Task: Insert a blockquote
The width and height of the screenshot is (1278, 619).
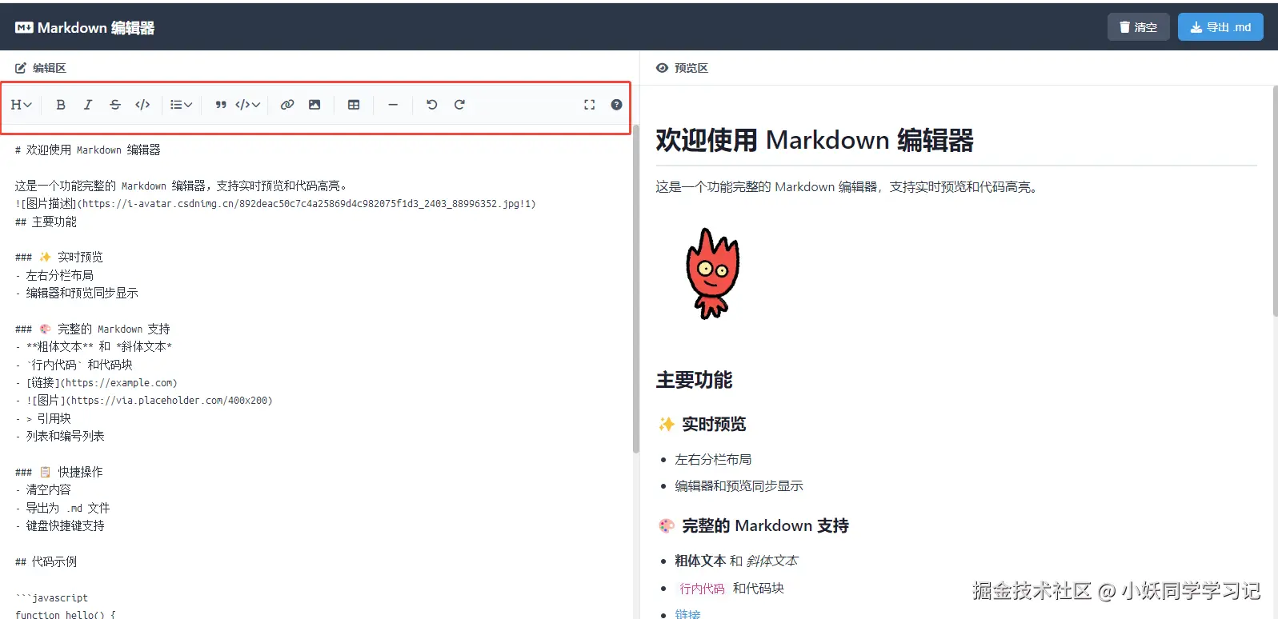Action: tap(221, 105)
